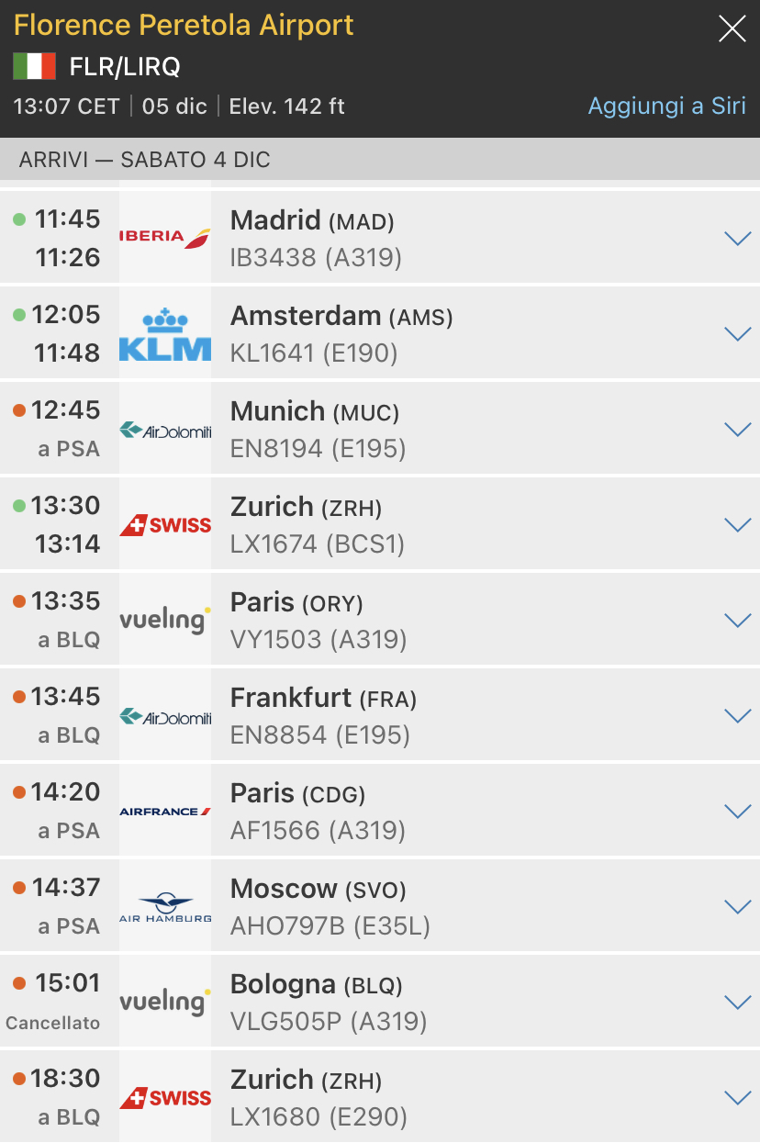Tap the Air Hamburg logo
This screenshot has width=760, height=1143.
pyautogui.click(x=165, y=907)
